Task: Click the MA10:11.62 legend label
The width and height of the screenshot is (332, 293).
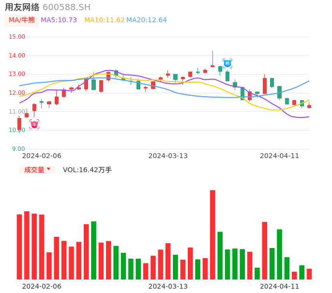Action: tap(105, 20)
